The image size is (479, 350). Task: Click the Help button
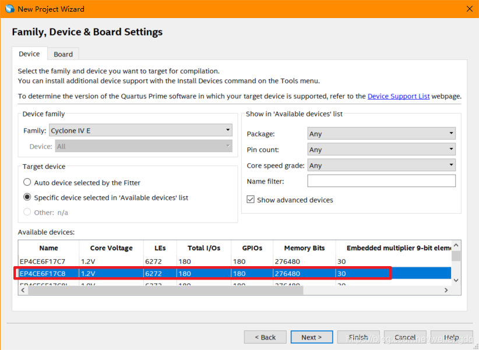pos(452,337)
